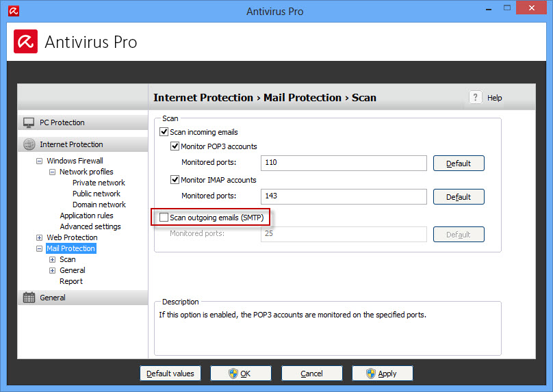Select Public network in the tree
The height and width of the screenshot is (392, 553).
[x=97, y=194]
